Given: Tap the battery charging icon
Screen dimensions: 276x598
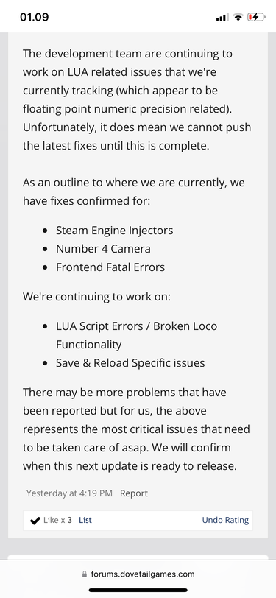Looking at the screenshot, I should click(256, 17).
